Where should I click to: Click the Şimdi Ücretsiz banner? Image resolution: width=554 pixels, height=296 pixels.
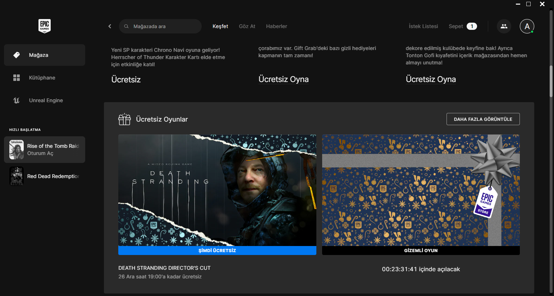point(217,250)
